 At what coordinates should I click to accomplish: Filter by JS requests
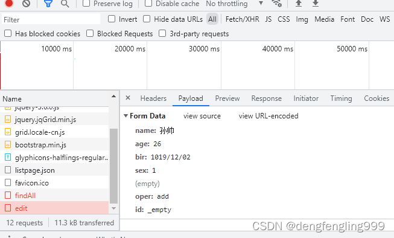click(x=268, y=19)
